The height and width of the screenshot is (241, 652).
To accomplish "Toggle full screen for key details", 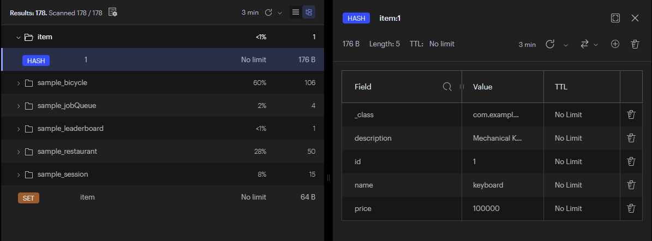I will click(615, 18).
